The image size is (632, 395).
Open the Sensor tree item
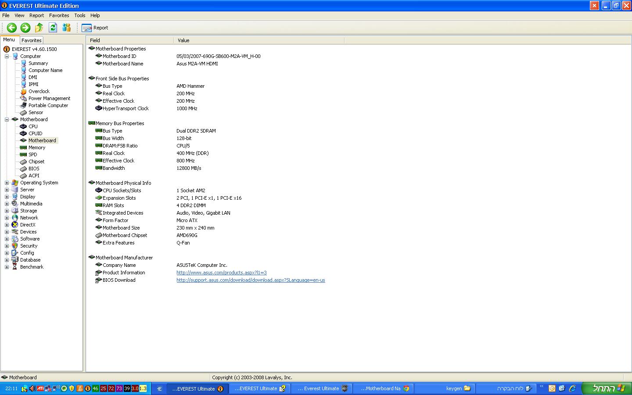(x=36, y=112)
